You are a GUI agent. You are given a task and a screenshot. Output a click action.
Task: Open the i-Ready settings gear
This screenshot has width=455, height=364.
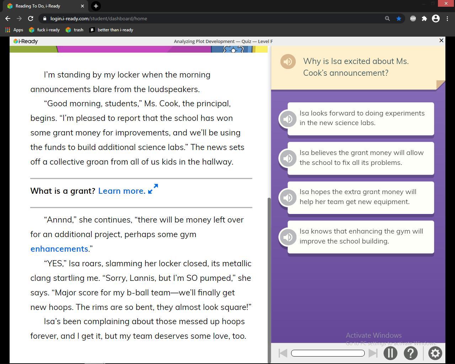(x=435, y=353)
